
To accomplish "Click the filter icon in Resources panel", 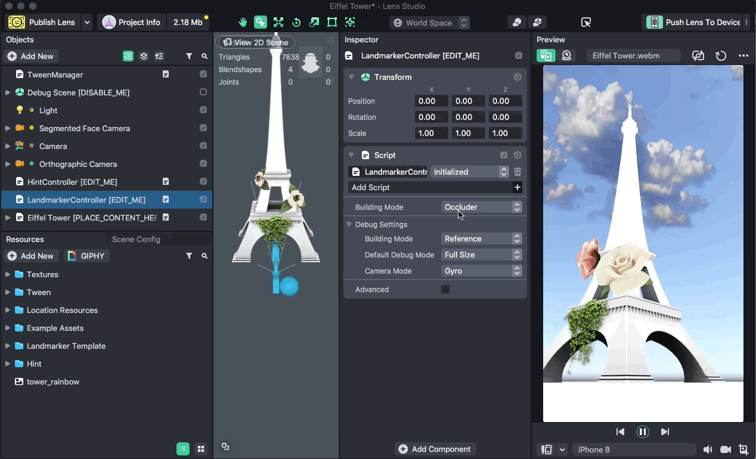I will (189, 256).
